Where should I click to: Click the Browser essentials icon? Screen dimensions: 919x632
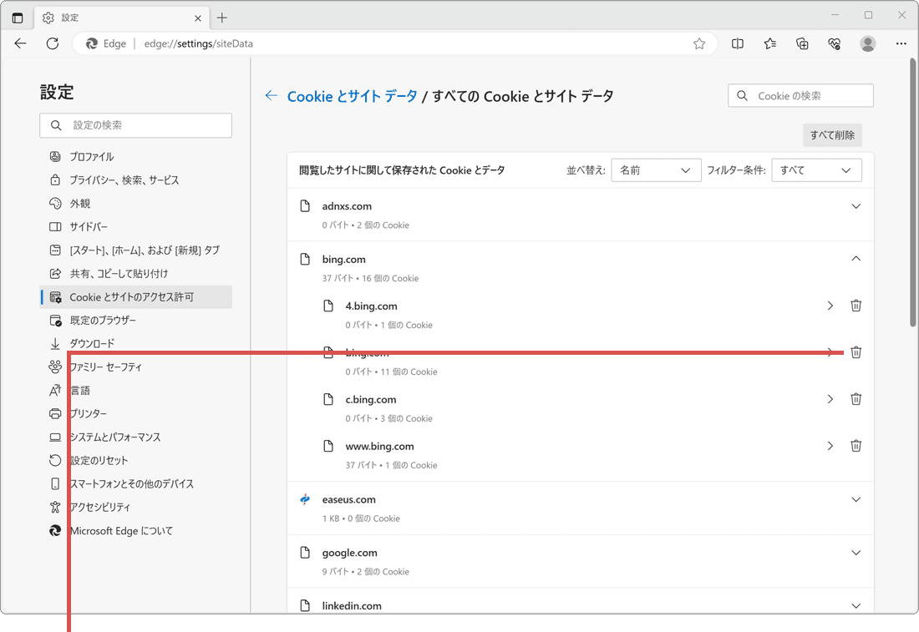[834, 43]
